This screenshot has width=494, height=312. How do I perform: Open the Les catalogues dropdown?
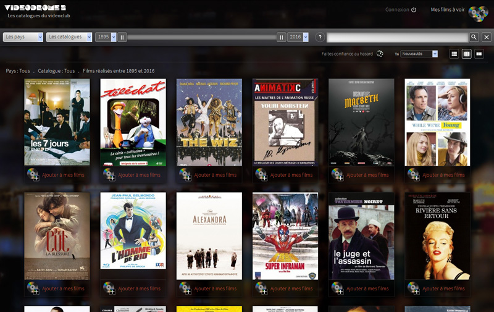[69, 37]
